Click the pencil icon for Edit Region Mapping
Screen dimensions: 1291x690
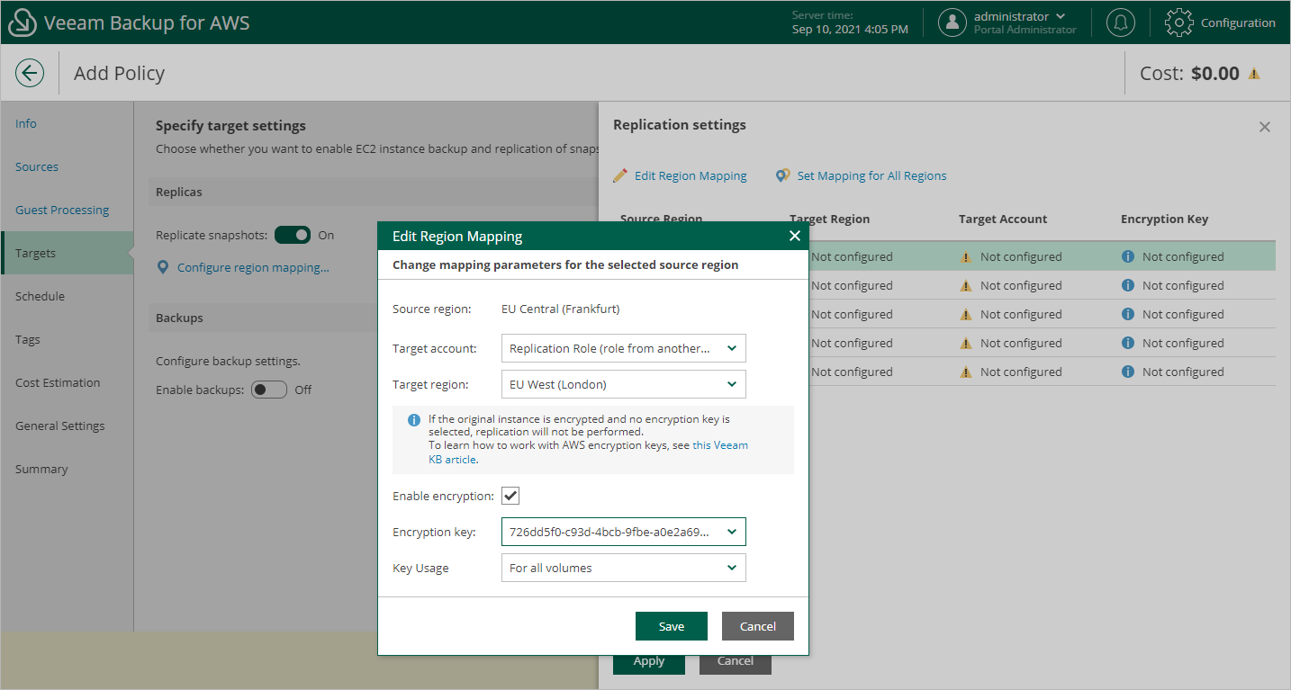click(620, 175)
